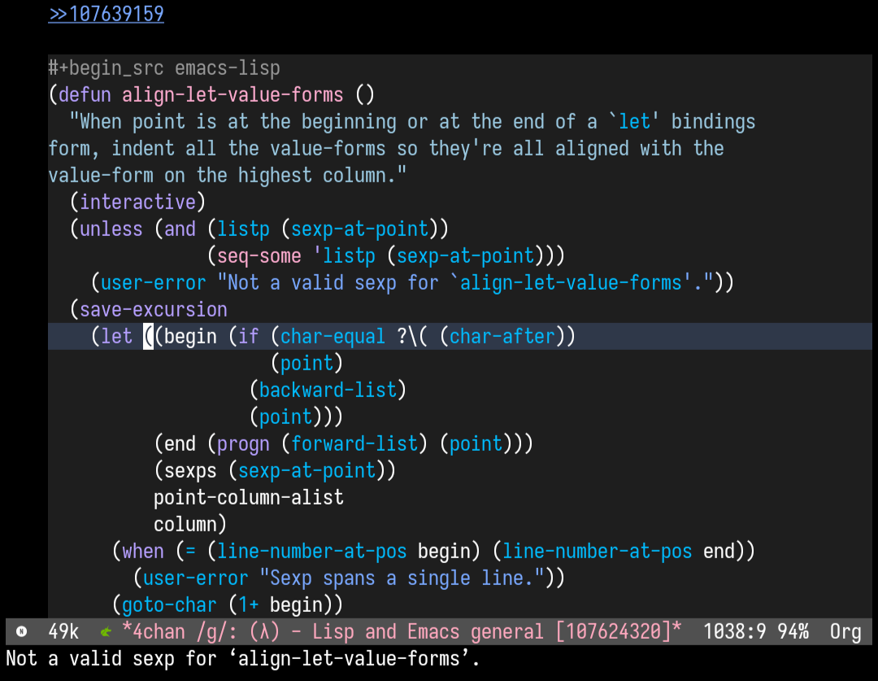Click char-after in the highlighted line
This screenshot has width=878, height=681.
pos(502,336)
